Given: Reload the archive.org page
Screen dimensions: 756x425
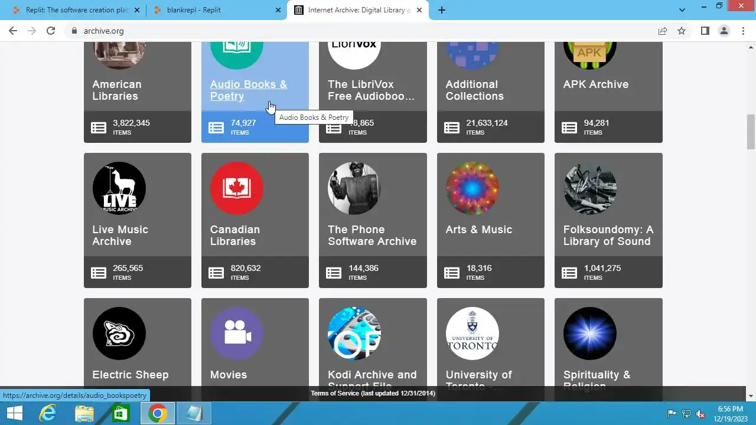Looking at the screenshot, I should tap(51, 31).
